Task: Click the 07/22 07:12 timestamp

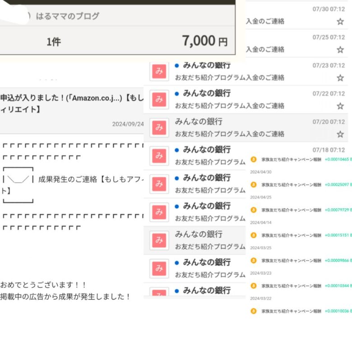Action: (329, 94)
